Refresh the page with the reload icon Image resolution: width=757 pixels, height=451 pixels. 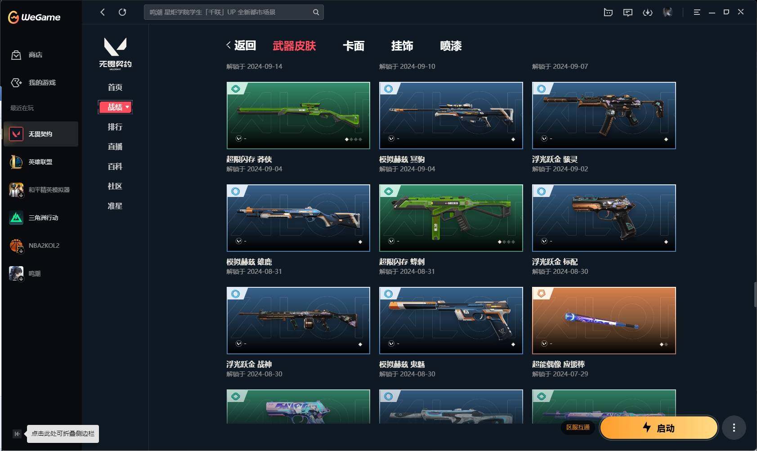122,12
